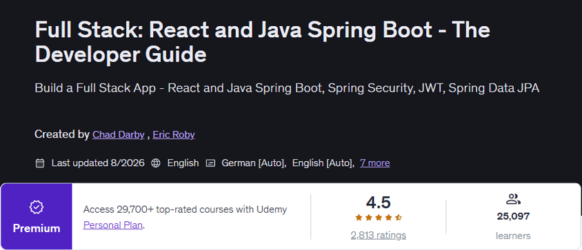Click the closed captions icon
The width and height of the screenshot is (582, 250).
coord(211,163)
